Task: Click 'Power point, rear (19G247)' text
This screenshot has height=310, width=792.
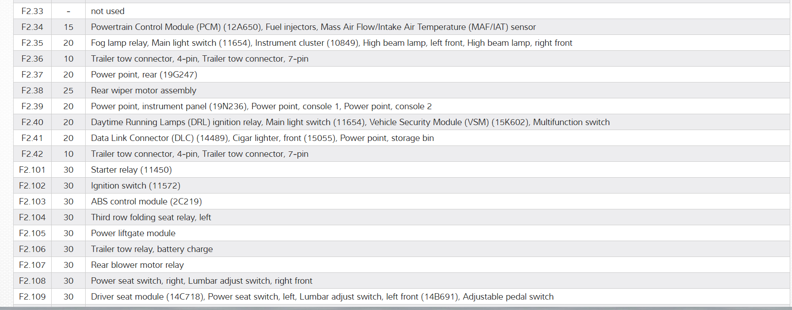Action: click(x=144, y=75)
